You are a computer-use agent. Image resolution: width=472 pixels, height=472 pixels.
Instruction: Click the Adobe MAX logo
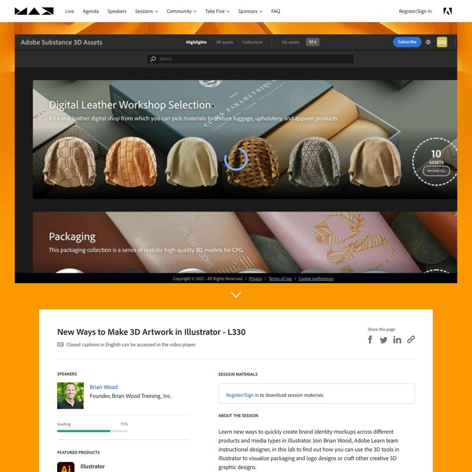(34, 11)
